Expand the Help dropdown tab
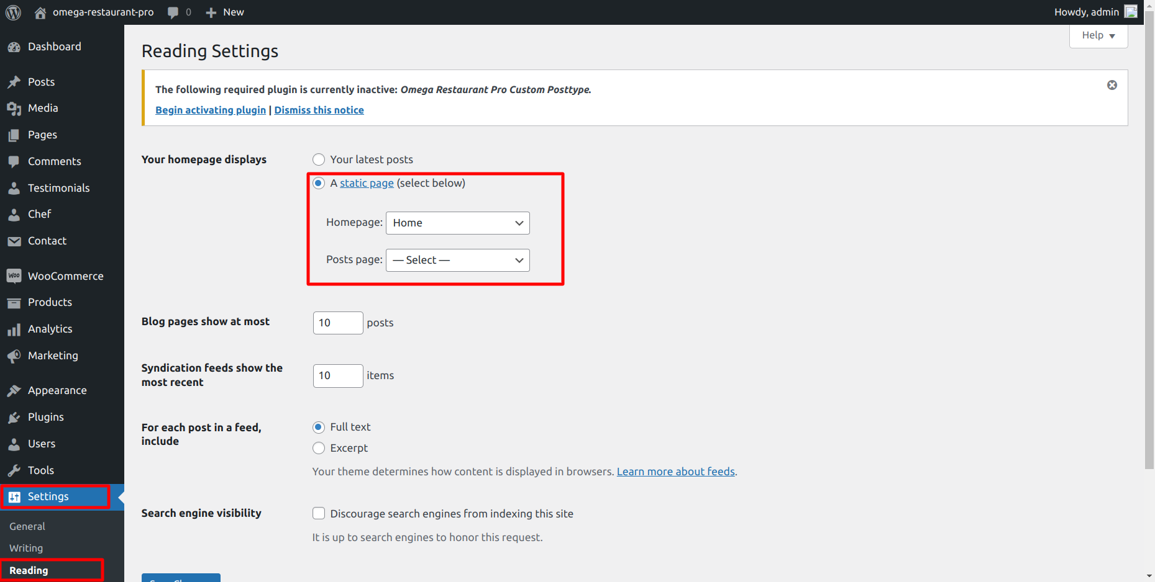1155x582 pixels. point(1098,35)
